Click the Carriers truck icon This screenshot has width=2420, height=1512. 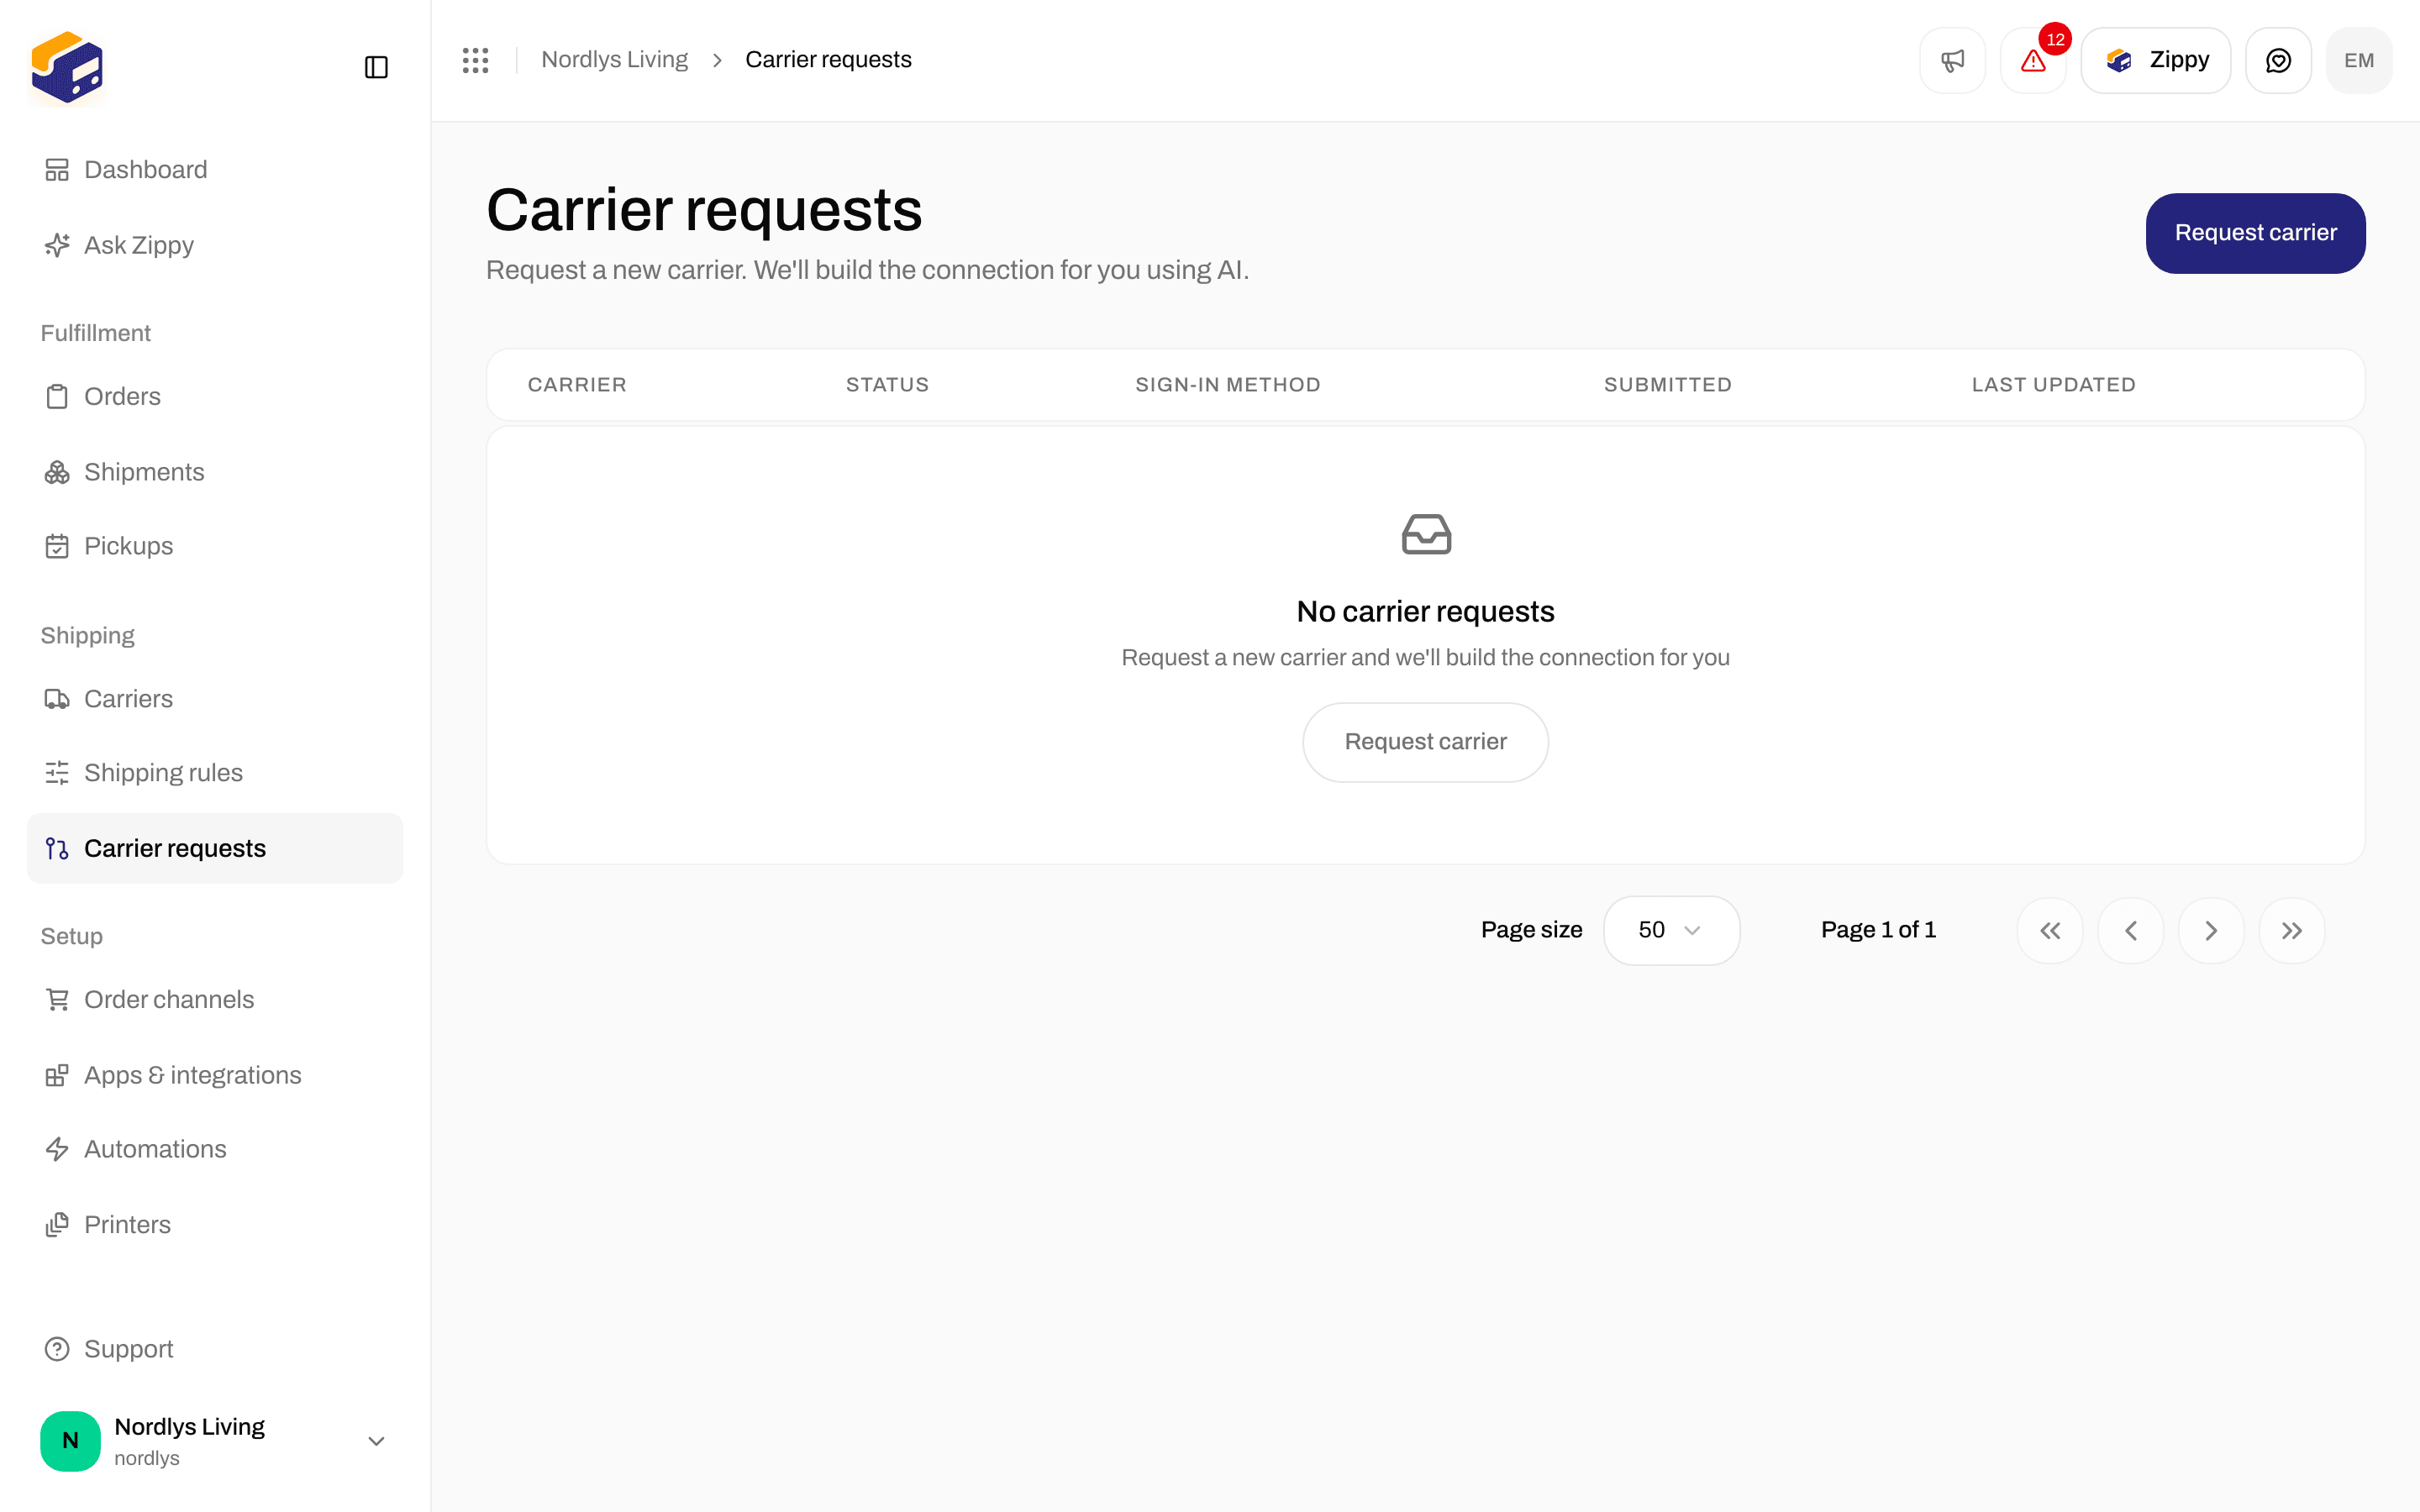click(57, 699)
